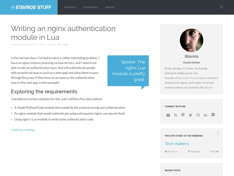
Task: Open the 'Writing an nginx authentication module' post title
Action: (x=63, y=33)
